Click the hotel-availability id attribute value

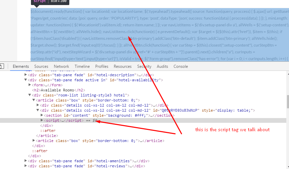tap(139, 80)
